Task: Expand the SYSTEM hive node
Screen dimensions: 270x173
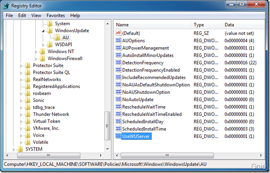Action: (14, 150)
